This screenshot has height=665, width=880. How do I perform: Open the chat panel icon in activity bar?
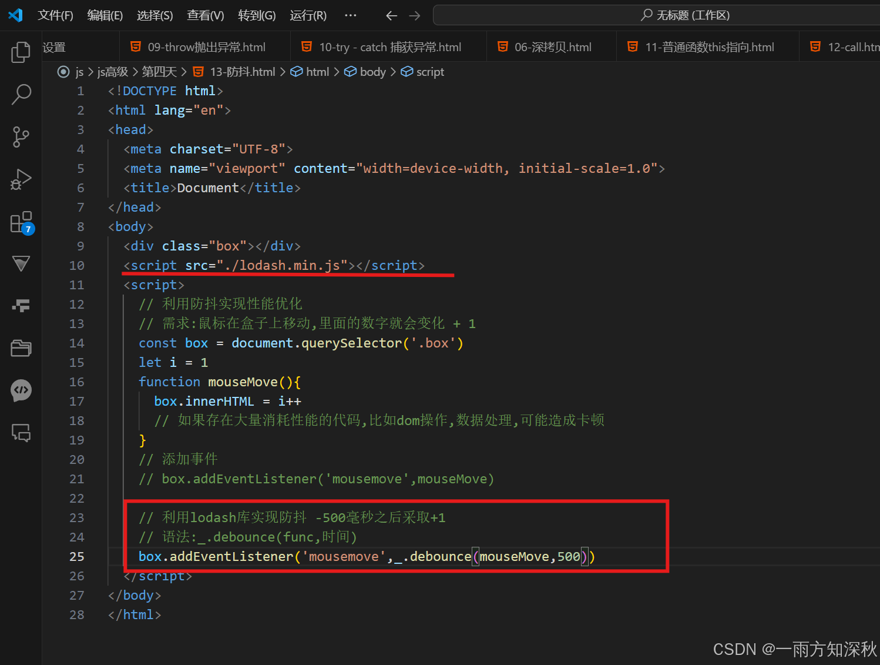pyautogui.click(x=21, y=433)
